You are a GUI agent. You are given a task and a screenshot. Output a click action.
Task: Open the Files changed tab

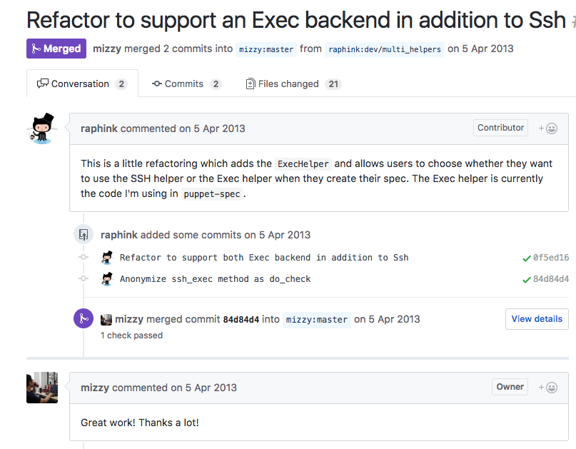click(293, 84)
